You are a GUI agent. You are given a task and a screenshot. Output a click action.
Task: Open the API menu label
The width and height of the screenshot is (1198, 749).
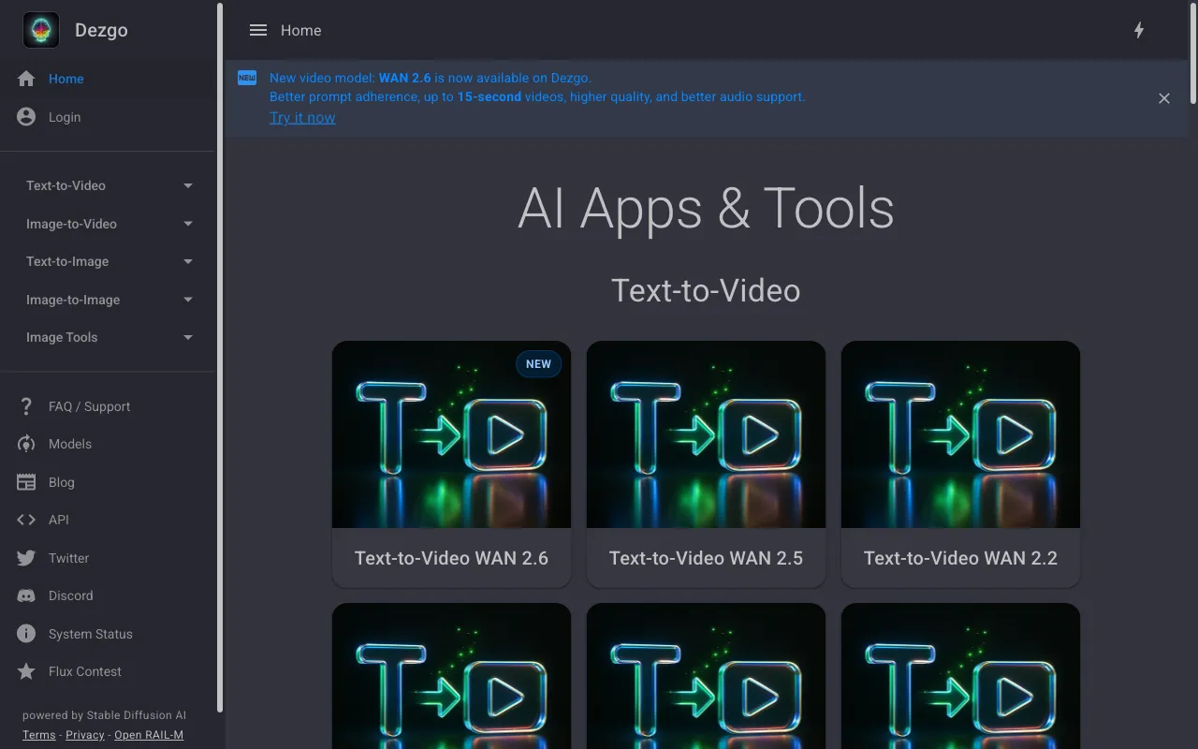point(59,520)
